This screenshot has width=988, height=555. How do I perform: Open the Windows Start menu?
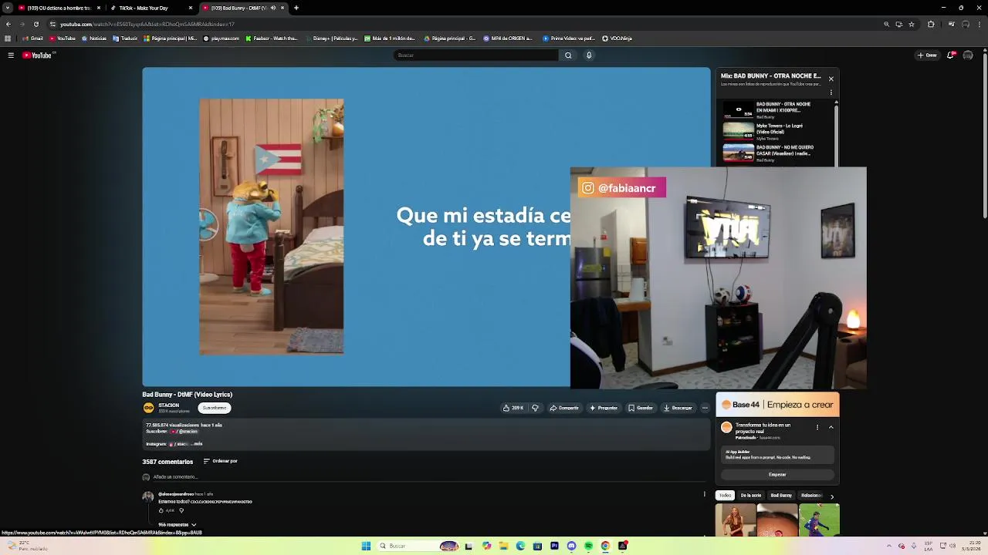pyautogui.click(x=366, y=546)
